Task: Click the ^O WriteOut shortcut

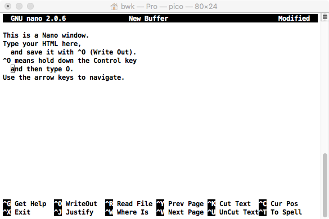Action: (76, 203)
